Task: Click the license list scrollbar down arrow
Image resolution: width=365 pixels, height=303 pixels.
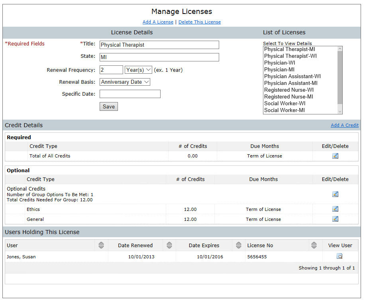Action: coord(340,112)
